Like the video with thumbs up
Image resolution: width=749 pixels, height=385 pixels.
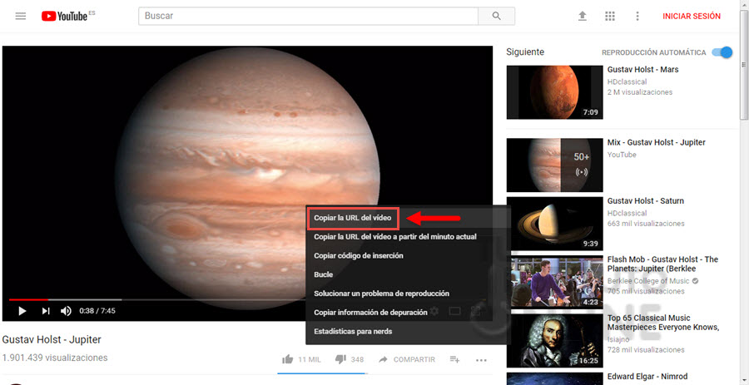[287, 359]
